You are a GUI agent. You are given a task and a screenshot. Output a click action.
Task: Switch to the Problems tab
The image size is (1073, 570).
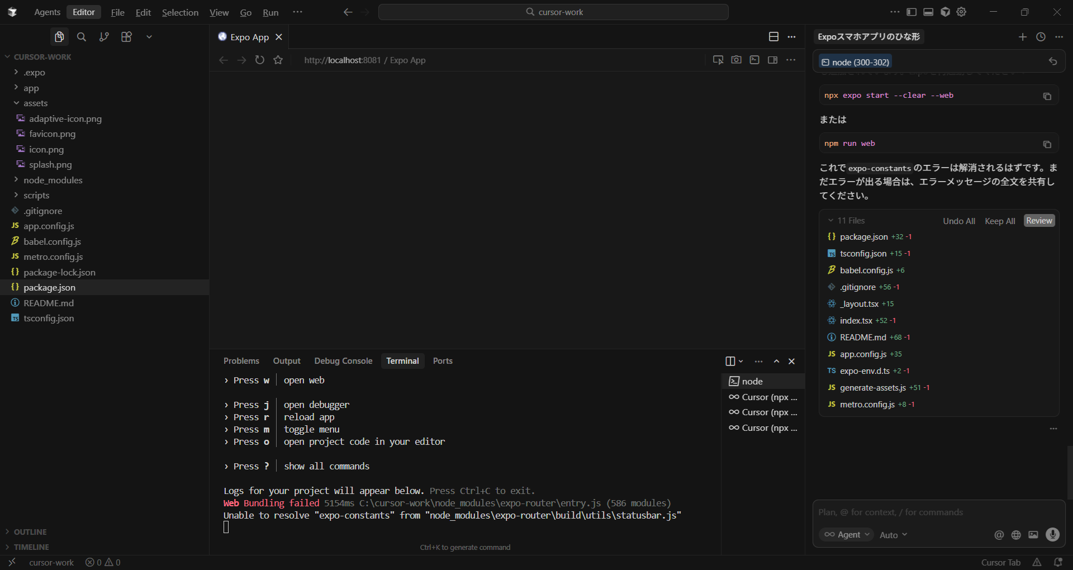[241, 361]
